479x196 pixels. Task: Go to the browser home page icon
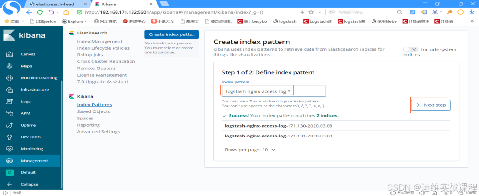coord(66,12)
